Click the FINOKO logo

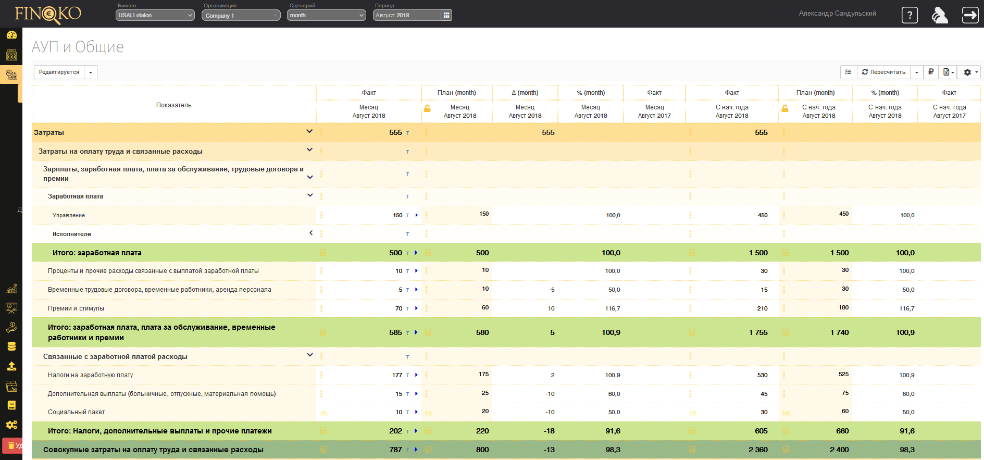tap(48, 14)
